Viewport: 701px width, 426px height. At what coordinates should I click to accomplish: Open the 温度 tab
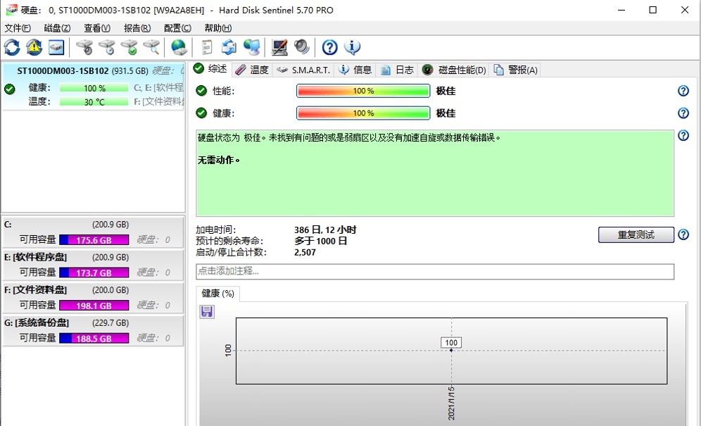coord(259,70)
